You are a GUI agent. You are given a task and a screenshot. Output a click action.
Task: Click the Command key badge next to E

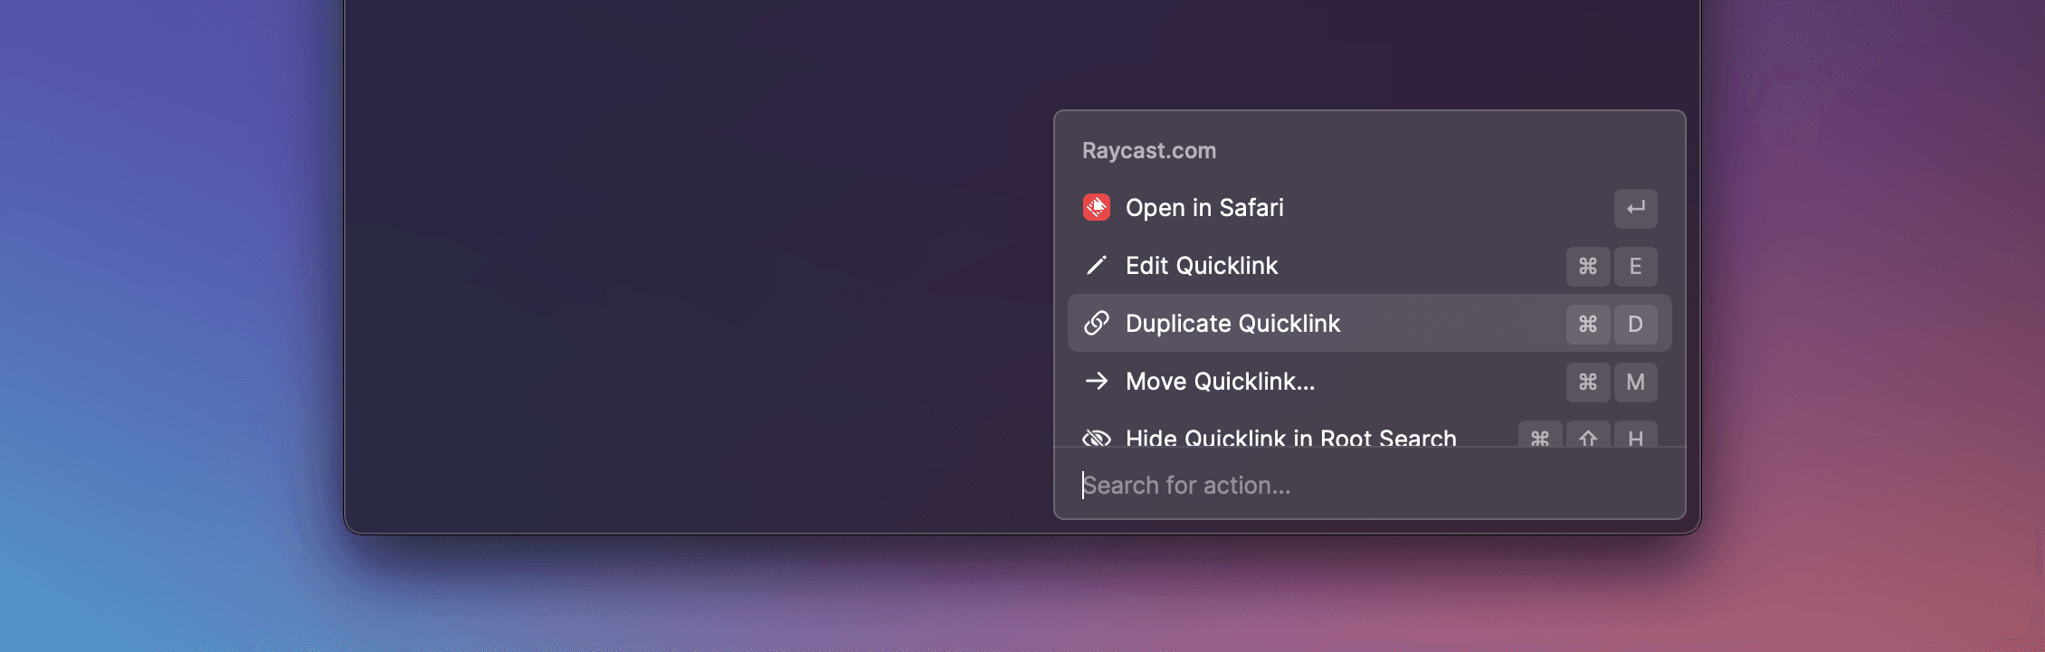[x=1588, y=266]
